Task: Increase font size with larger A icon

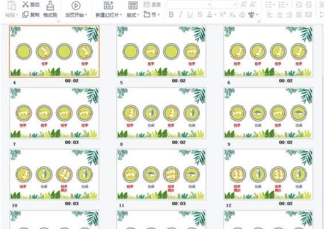Action: [244, 5]
